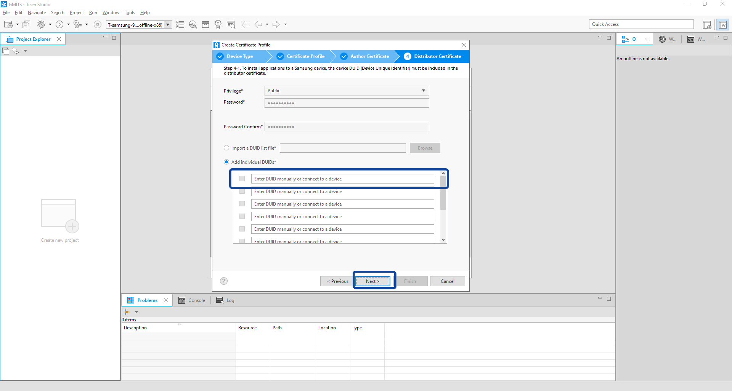Click the Device Type step
This screenshot has width=732, height=391.
(240, 56)
